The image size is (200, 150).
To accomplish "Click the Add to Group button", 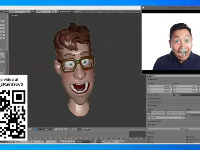I will 174,129.
